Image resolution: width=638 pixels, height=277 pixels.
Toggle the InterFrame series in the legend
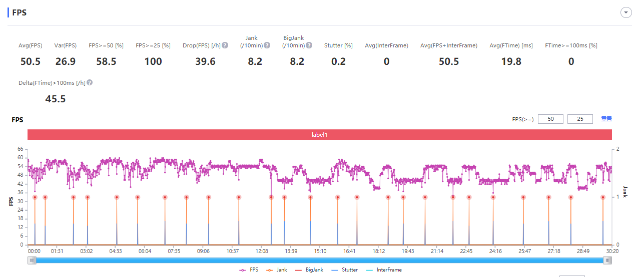(x=383, y=270)
